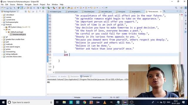188x105 pixels.
Task: Open the Navigate menu
Action: pyautogui.click(x=28, y=5)
